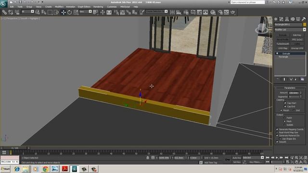The image size is (308, 173).
Task: Click the Auto Key button
Action: (x=237, y=158)
